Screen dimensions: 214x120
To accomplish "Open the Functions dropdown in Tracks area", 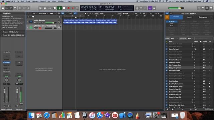I will (43, 13).
